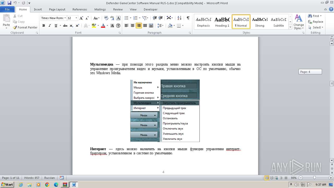This screenshot has width=334, height=188.
Task: Click the Grow Font icon
Action: coord(81,18)
